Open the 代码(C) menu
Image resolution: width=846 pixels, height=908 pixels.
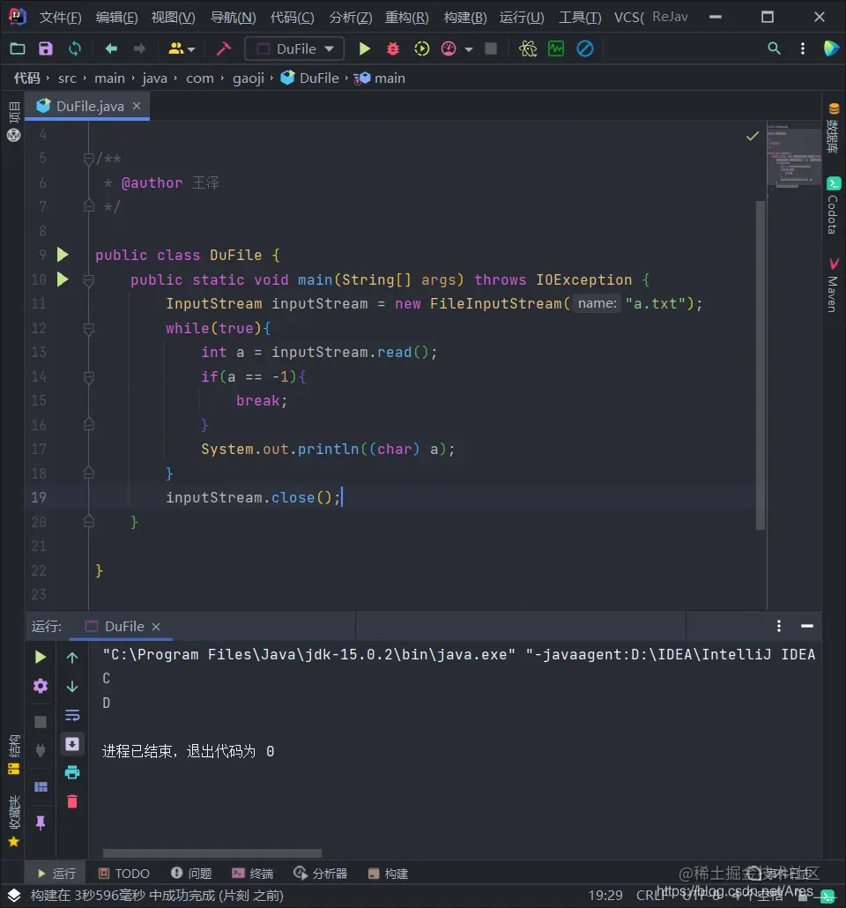[x=292, y=18]
